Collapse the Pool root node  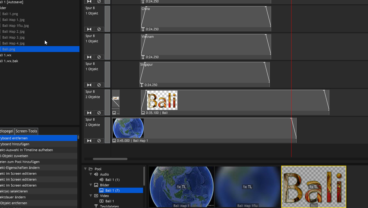(x=85, y=169)
